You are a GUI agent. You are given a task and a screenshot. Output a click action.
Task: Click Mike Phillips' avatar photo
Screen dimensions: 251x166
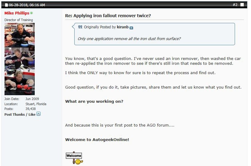point(20,59)
